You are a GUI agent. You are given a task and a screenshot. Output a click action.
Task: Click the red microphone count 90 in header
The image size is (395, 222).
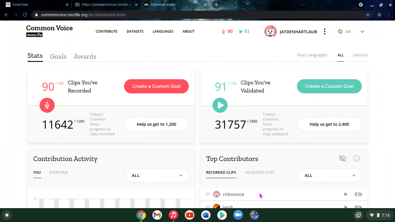pos(227,31)
